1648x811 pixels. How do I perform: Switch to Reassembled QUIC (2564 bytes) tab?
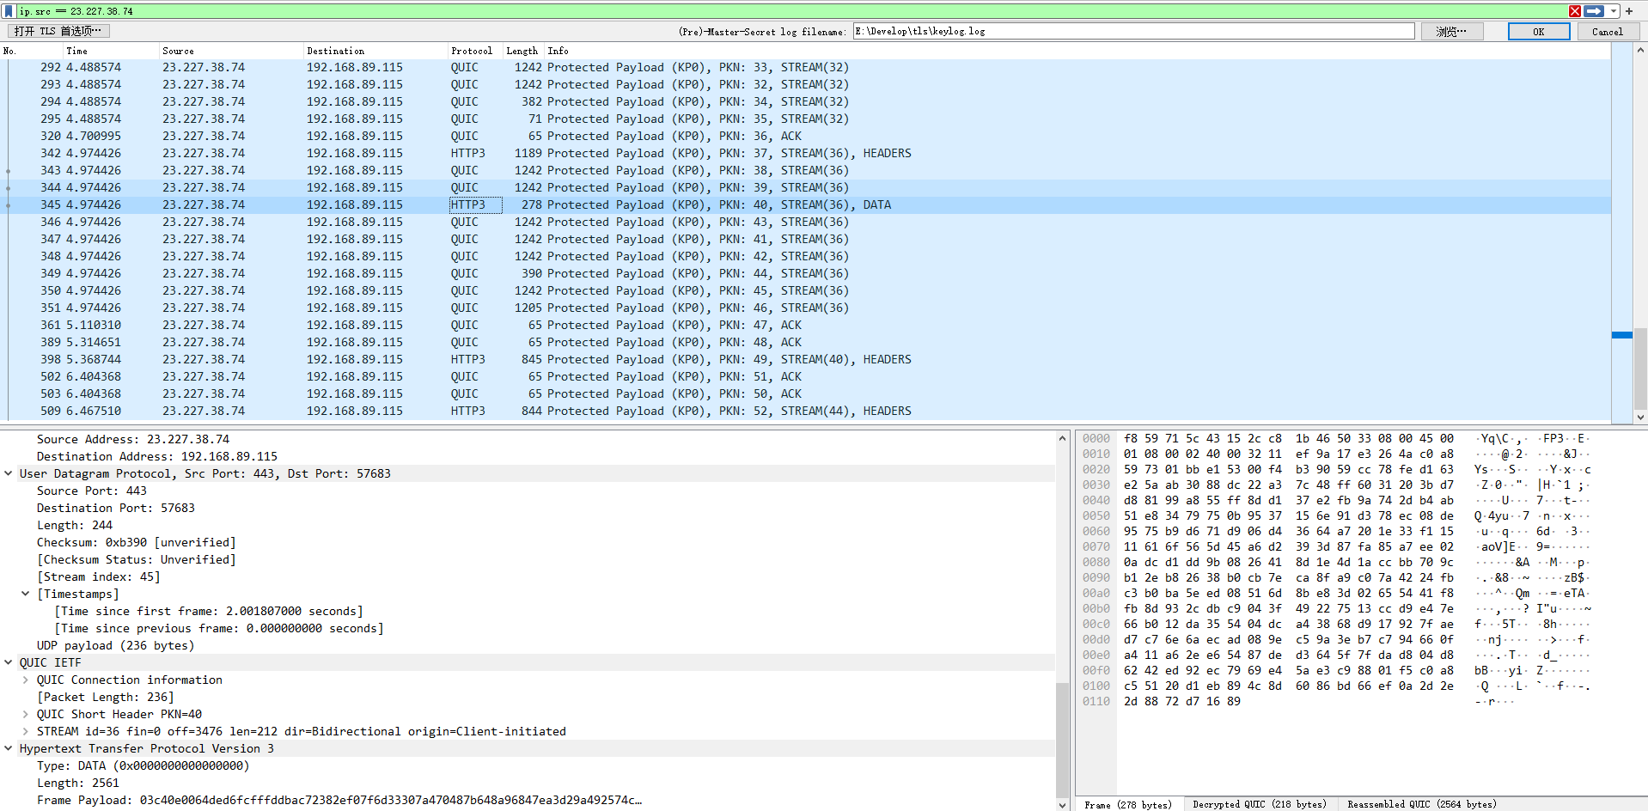pos(1421,804)
